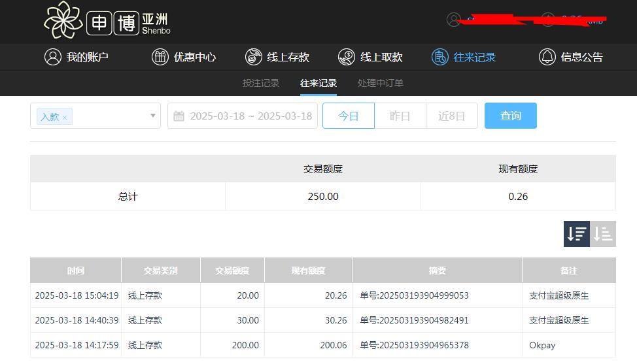The width and height of the screenshot is (637, 364).
Task: Click the 备注 column header
Action: [x=569, y=271]
